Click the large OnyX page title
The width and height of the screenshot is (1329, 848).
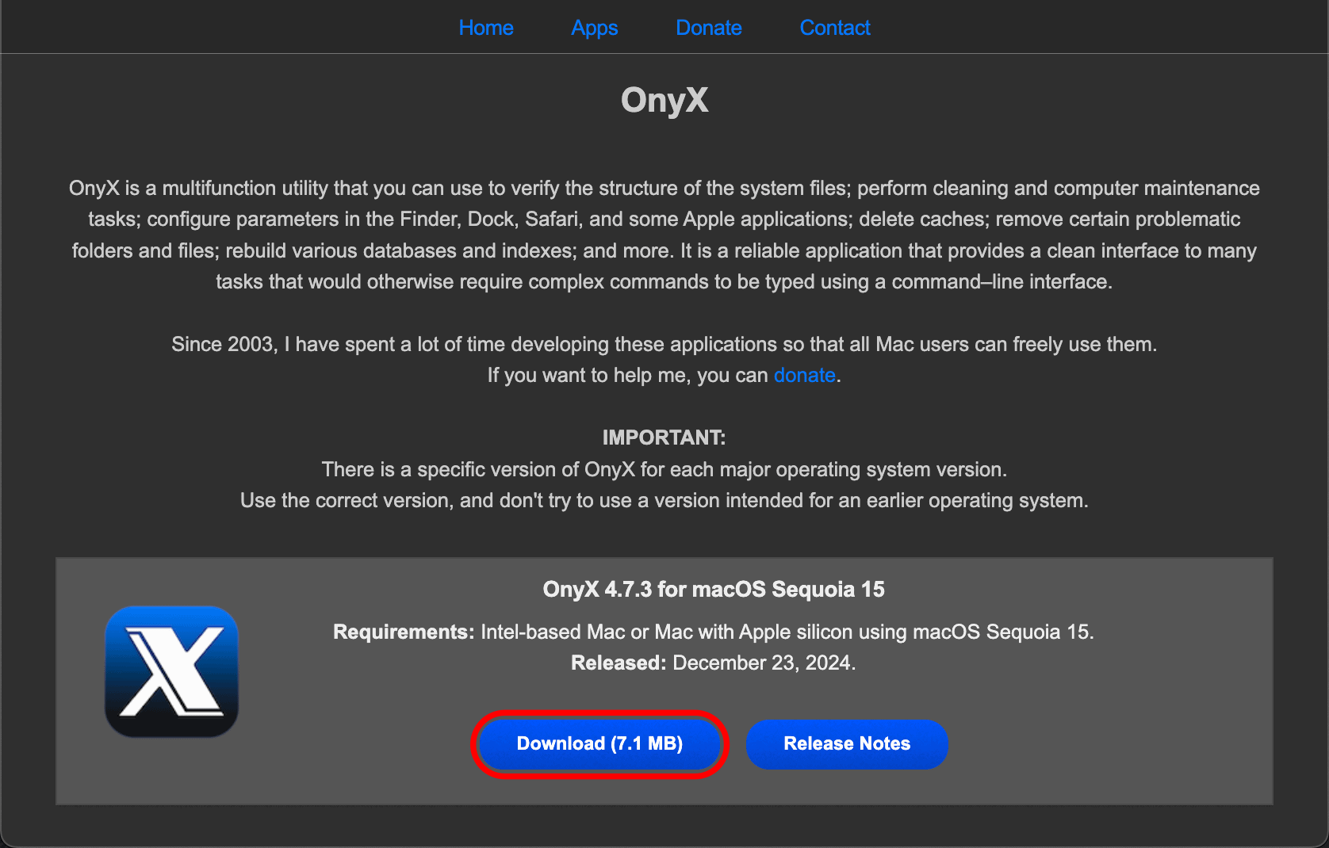click(664, 101)
